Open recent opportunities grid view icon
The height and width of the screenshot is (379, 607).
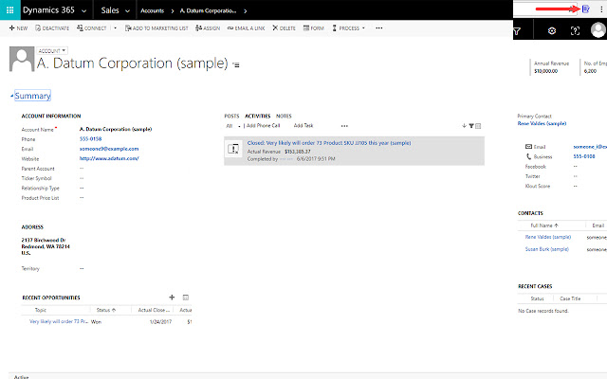click(186, 298)
